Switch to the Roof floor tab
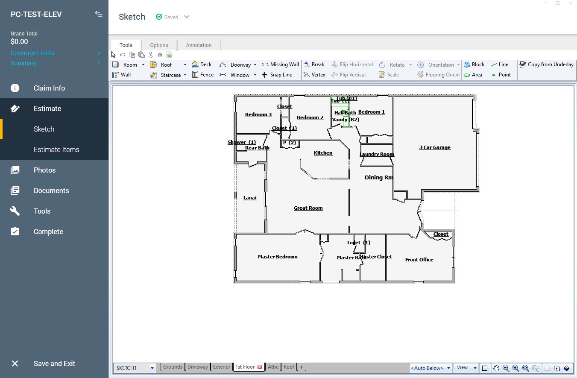The width and height of the screenshot is (577, 378). pyautogui.click(x=289, y=367)
